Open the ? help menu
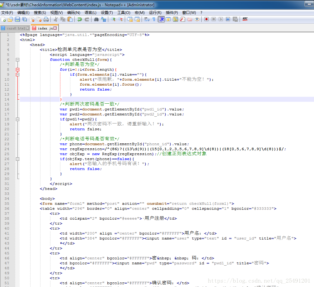 coord(201,13)
